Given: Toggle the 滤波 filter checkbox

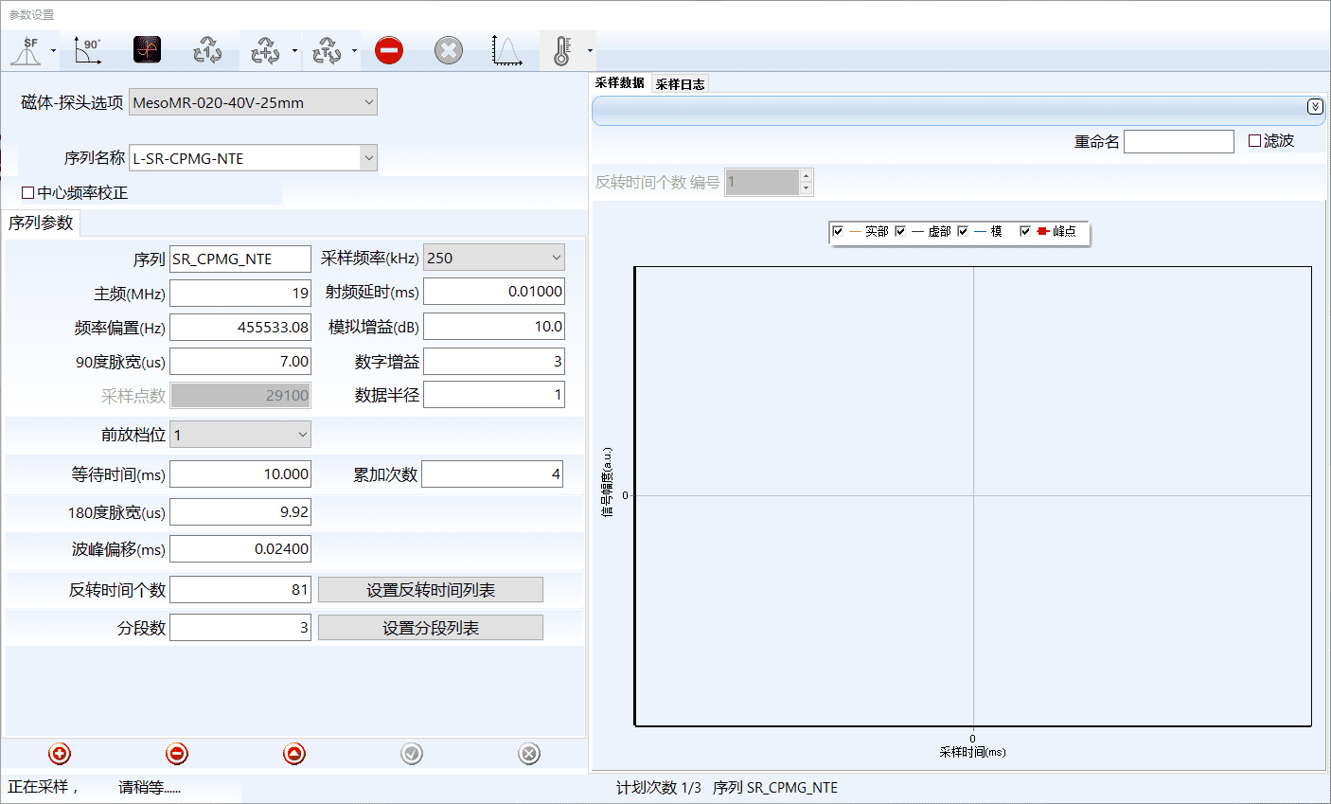Looking at the screenshot, I should pos(1255,141).
